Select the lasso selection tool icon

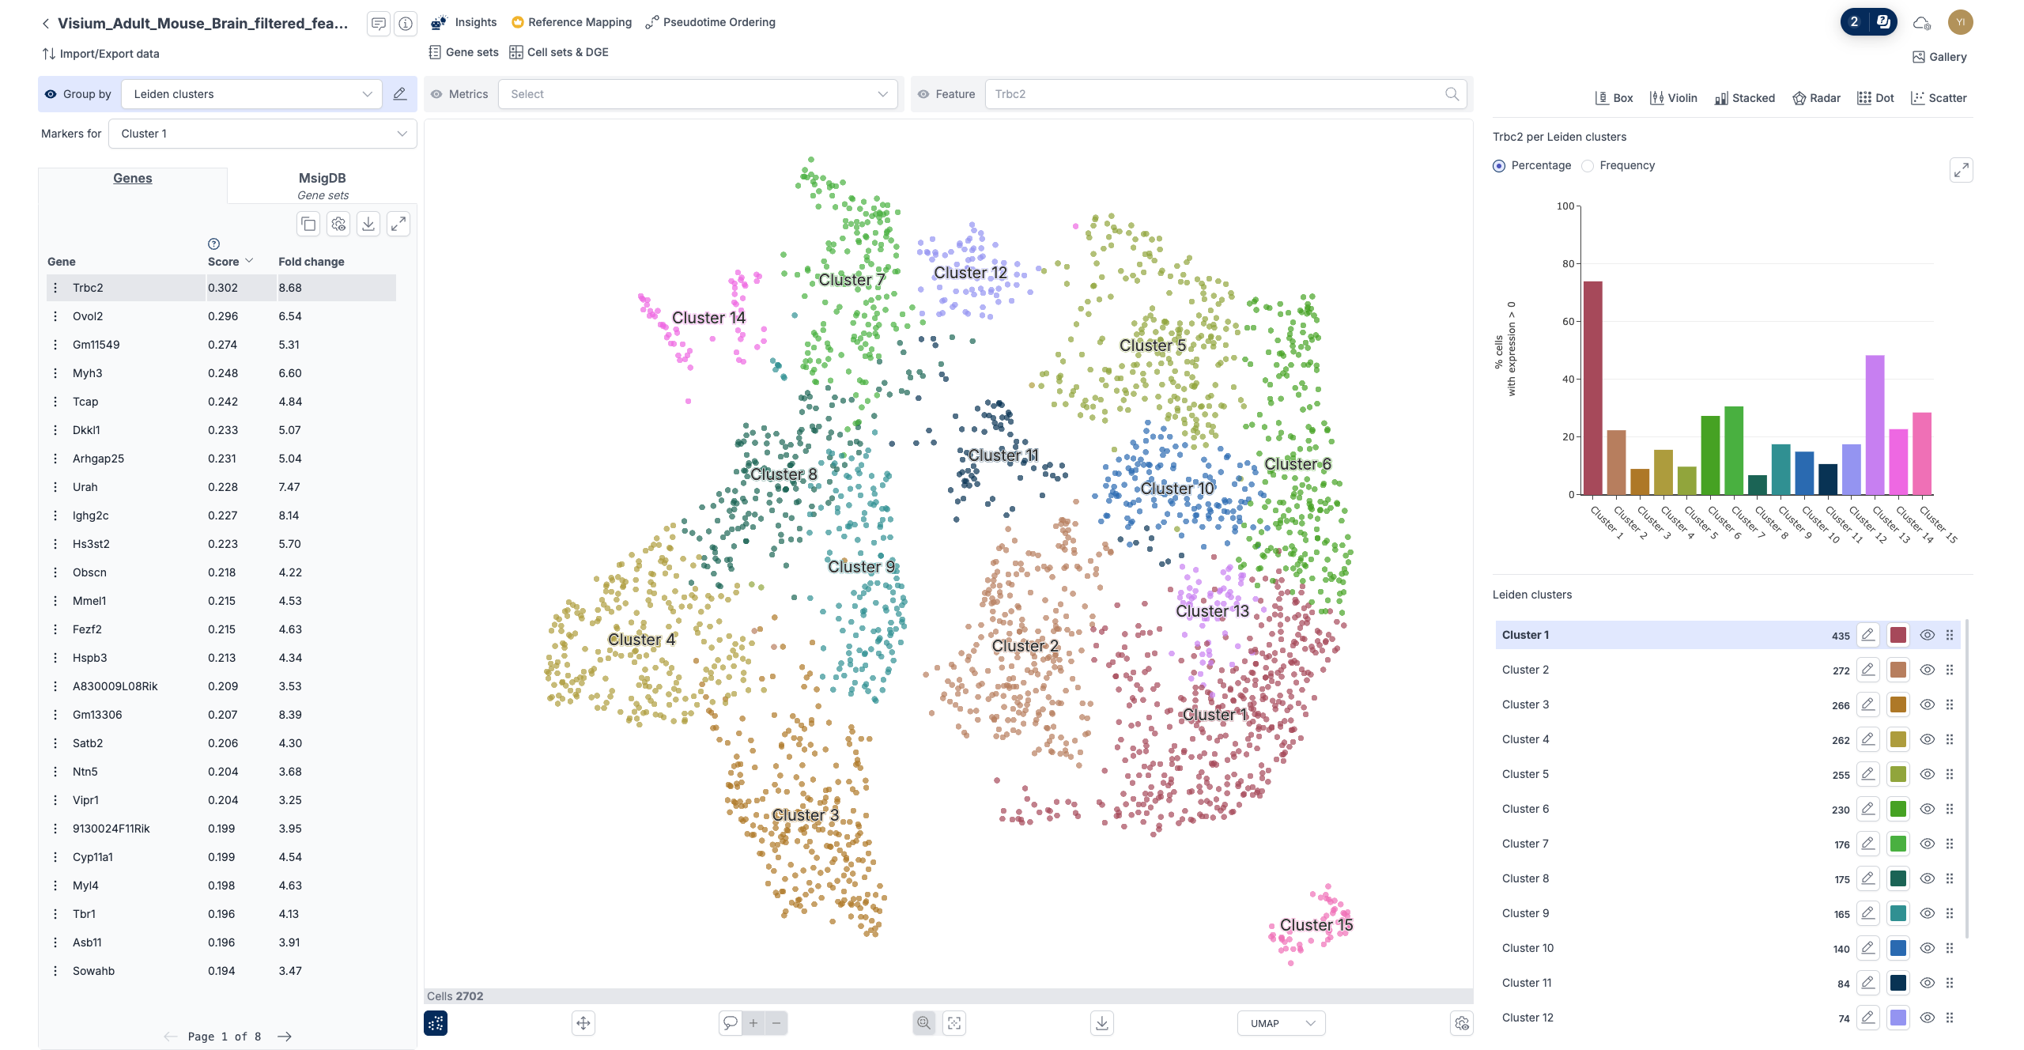(730, 1023)
